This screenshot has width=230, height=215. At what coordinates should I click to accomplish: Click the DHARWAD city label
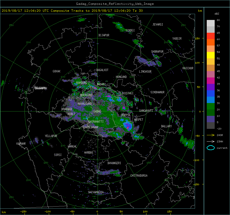67,109
